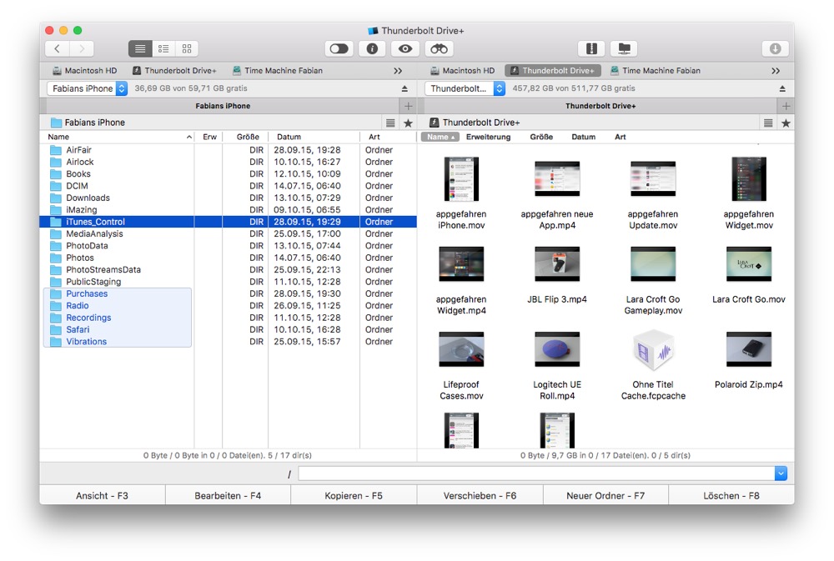The image size is (834, 561).
Task: Add new tab in right pane
Action: [x=786, y=106]
